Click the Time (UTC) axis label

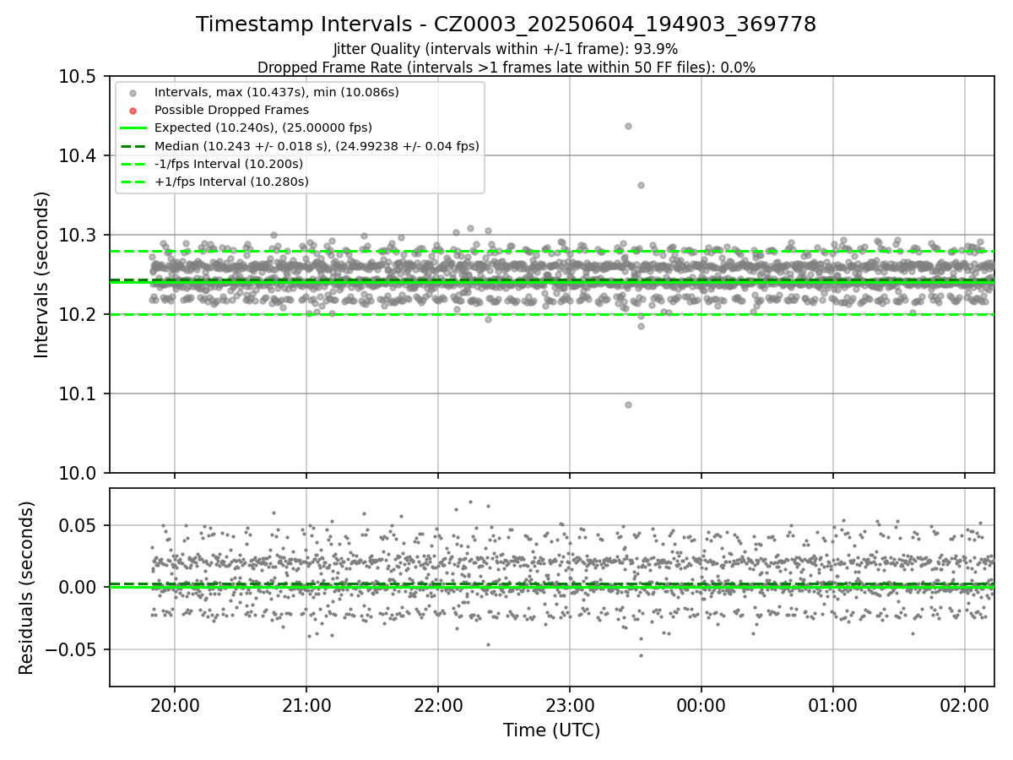[x=551, y=730]
